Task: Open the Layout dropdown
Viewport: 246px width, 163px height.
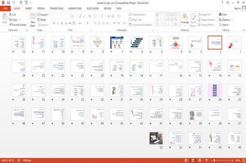Action: point(43,15)
